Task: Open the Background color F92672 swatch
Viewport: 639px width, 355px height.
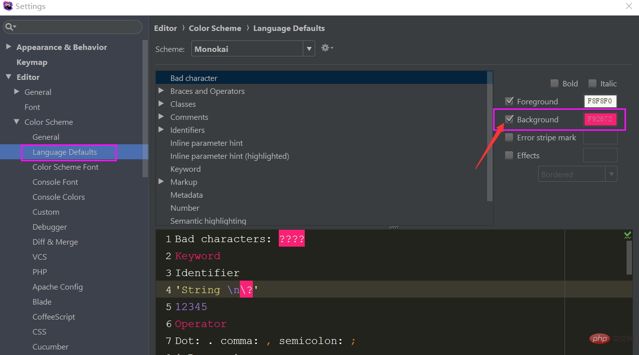Action: [x=600, y=119]
